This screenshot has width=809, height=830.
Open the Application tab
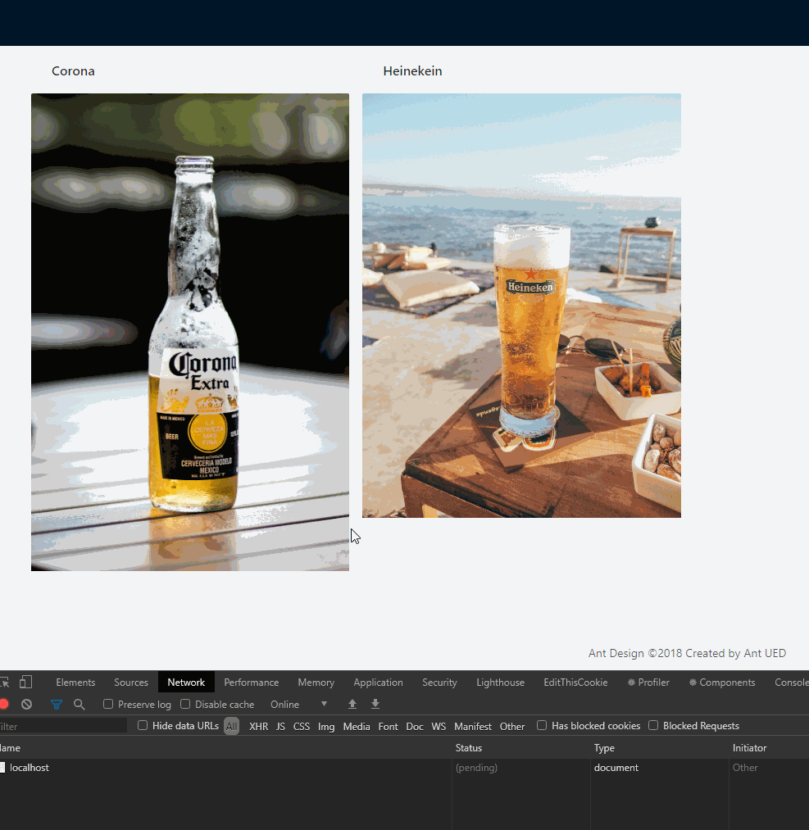point(378,683)
